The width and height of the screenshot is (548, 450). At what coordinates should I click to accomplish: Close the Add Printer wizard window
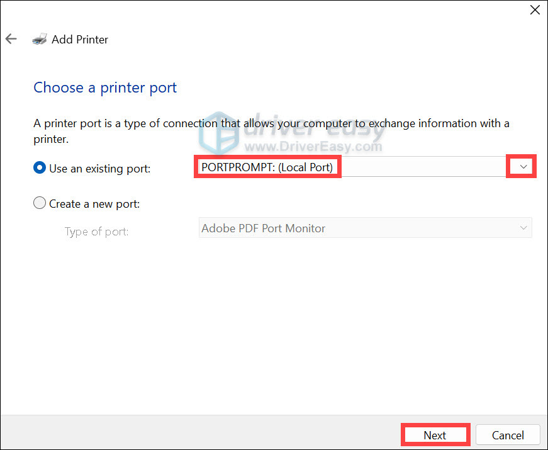tap(534, 9)
